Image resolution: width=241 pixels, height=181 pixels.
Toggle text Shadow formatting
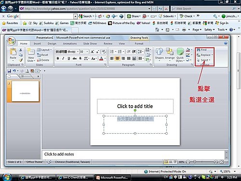click(80, 58)
